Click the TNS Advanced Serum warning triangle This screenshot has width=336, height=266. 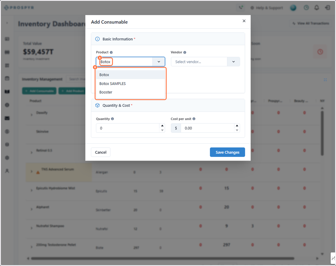pos(38,172)
